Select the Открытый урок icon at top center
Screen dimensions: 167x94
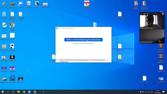[87, 5]
